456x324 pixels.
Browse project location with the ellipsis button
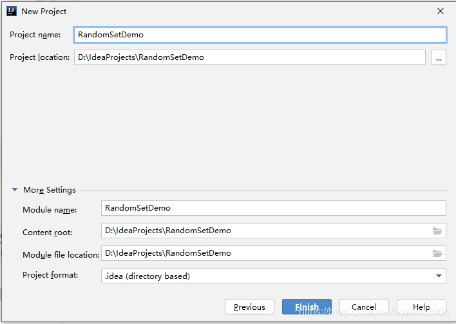coord(439,57)
